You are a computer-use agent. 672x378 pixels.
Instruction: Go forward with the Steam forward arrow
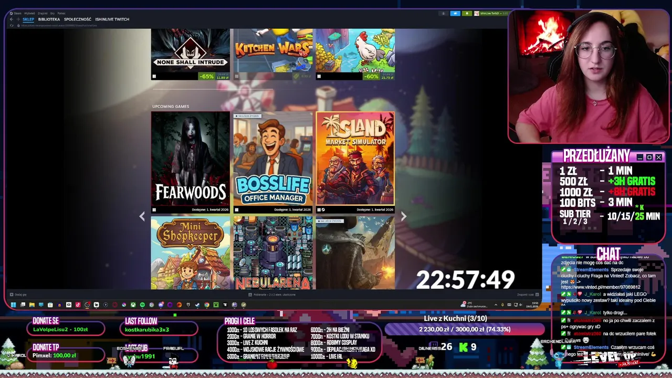pos(18,19)
